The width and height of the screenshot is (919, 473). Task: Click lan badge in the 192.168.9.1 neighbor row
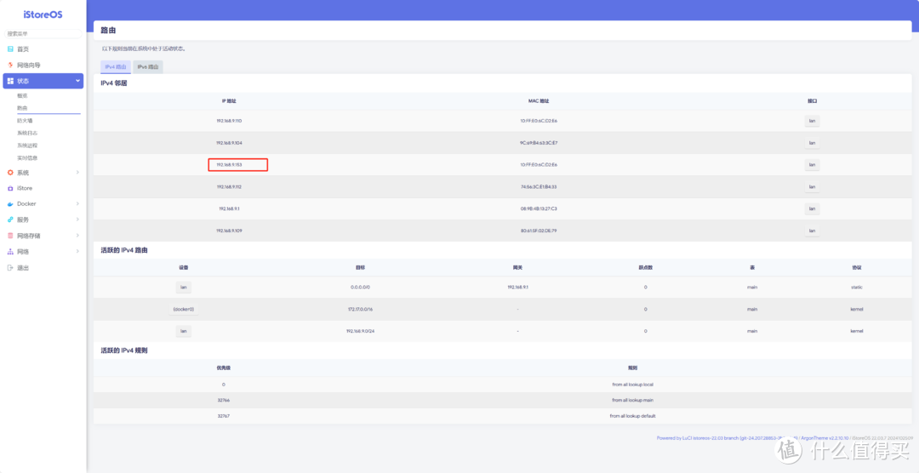click(x=812, y=208)
